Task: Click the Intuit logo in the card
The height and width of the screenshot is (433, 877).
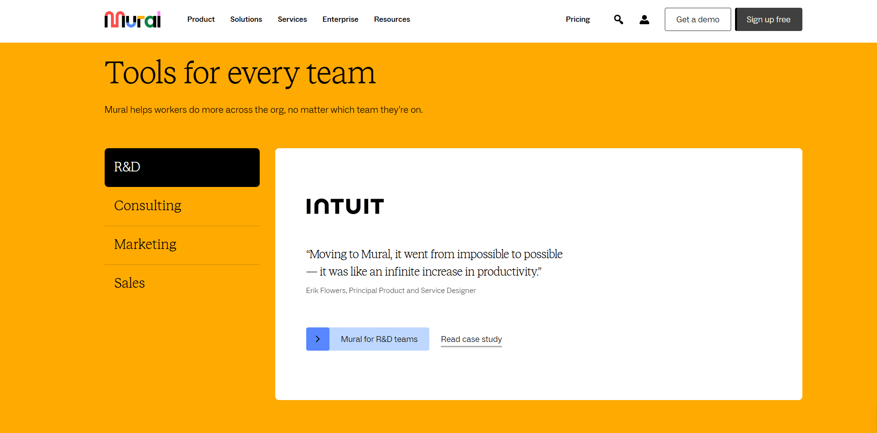Action: point(345,206)
